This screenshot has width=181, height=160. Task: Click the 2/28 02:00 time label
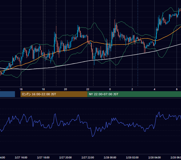(x=132, y=157)
